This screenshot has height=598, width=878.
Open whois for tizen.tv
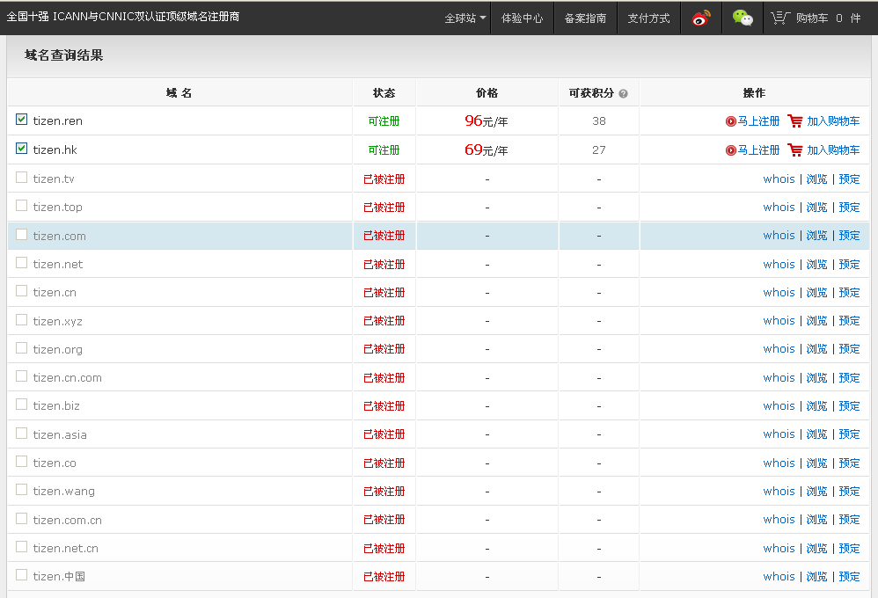tap(779, 179)
